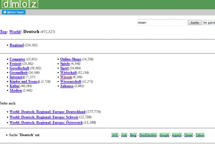
Task: Open the Internet@ category
Action: coord(16,77)
